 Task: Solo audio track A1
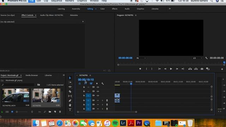[102, 100]
